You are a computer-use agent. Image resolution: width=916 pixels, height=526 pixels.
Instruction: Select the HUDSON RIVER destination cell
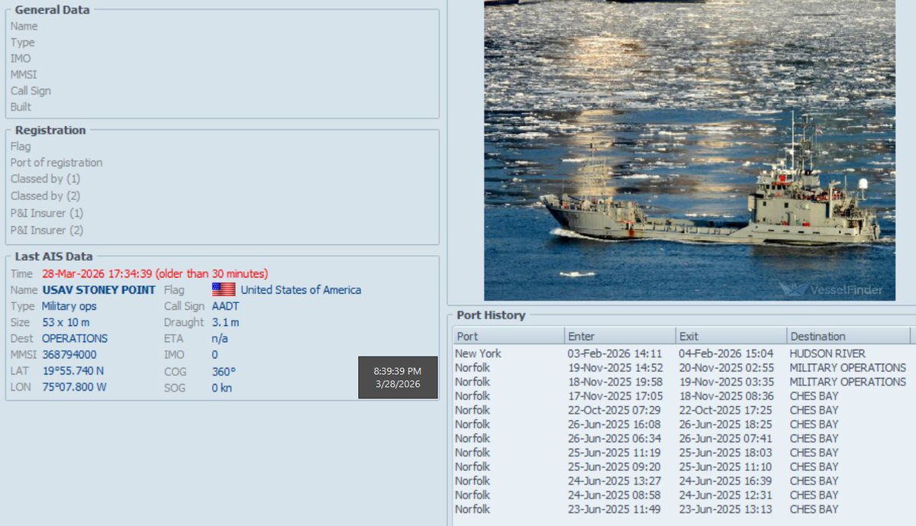(828, 353)
